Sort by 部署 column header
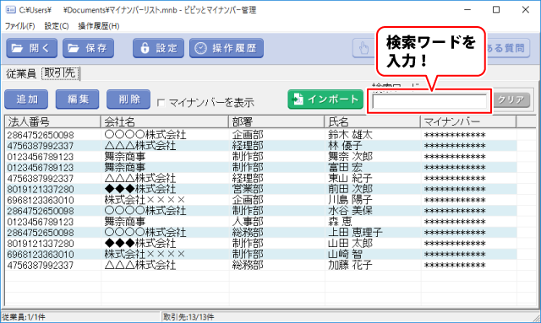This screenshot has width=541, height=323. click(276, 121)
